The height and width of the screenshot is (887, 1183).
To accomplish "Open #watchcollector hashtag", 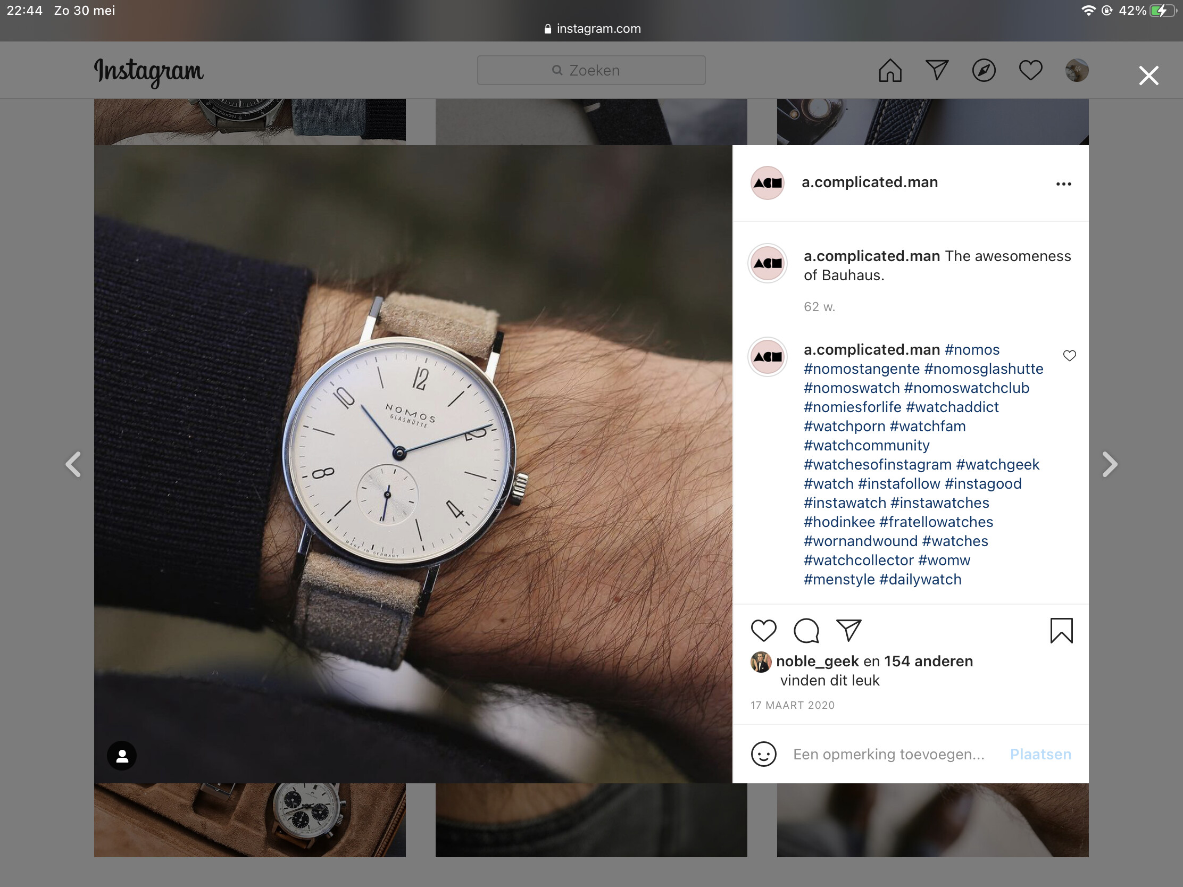I will point(859,560).
